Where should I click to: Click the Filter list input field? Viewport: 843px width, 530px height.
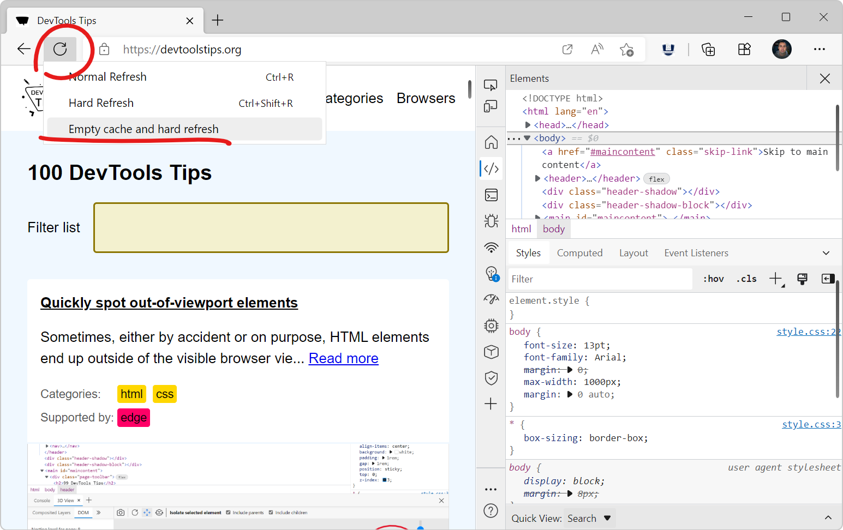(x=271, y=228)
